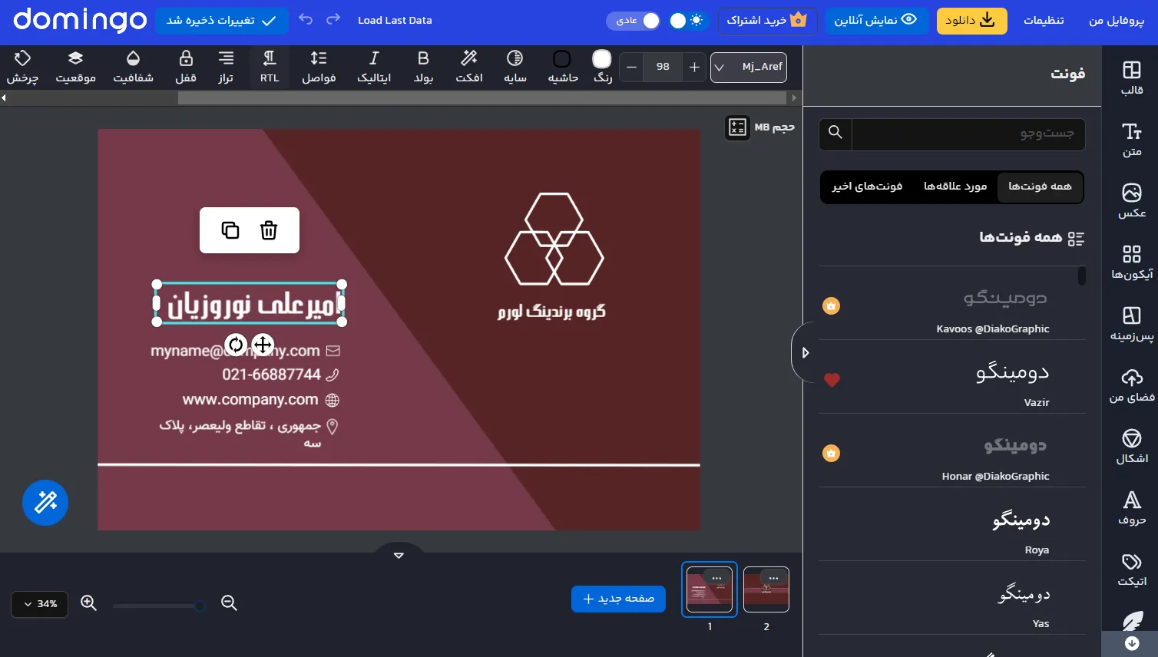Click the redo arrow
1158x657 pixels.
(x=333, y=20)
